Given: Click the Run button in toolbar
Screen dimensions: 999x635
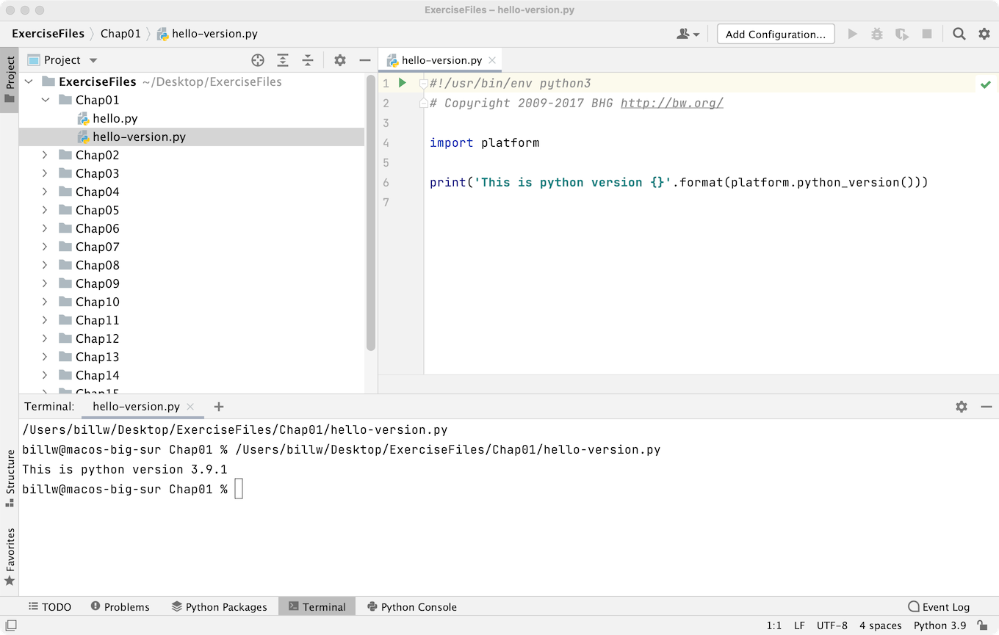Looking at the screenshot, I should point(852,34).
